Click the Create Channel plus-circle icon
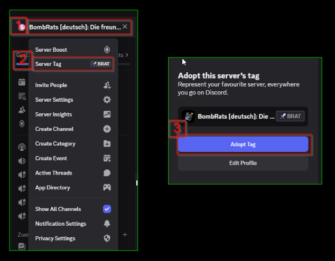335x261 pixels. click(107, 129)
